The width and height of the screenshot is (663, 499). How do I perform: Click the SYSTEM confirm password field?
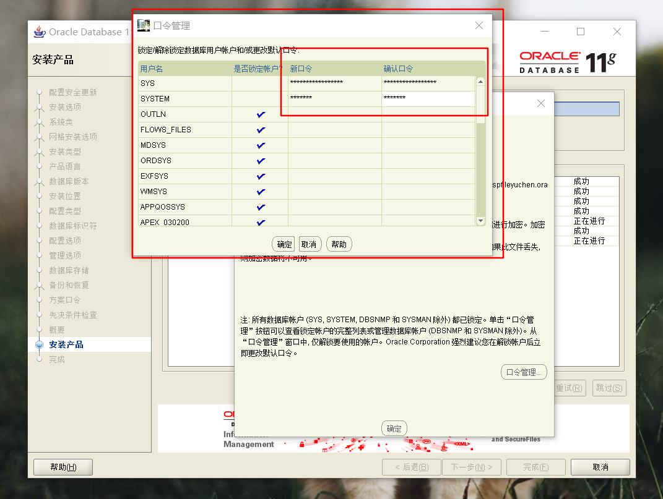point(428,99)
